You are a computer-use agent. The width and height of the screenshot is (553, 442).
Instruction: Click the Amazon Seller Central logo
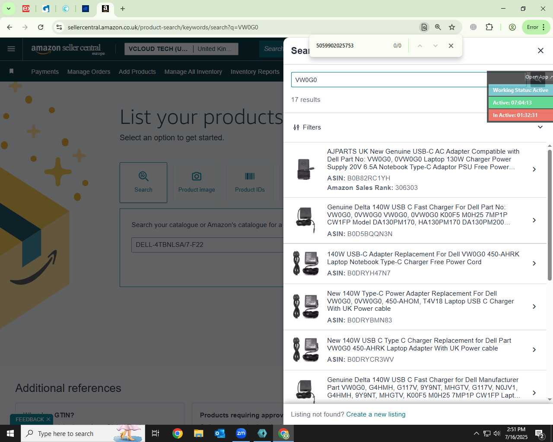[x=68, y=49]
